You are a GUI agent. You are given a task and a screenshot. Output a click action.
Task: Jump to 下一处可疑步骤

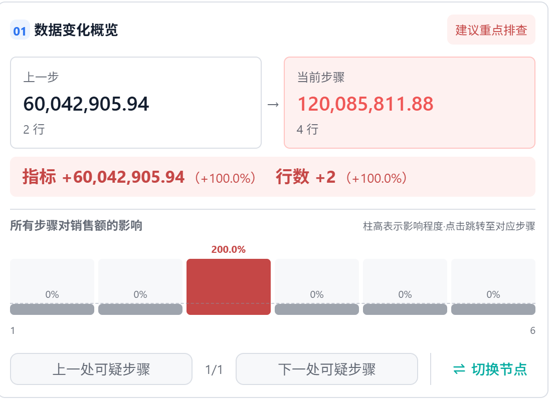[327, 369]
